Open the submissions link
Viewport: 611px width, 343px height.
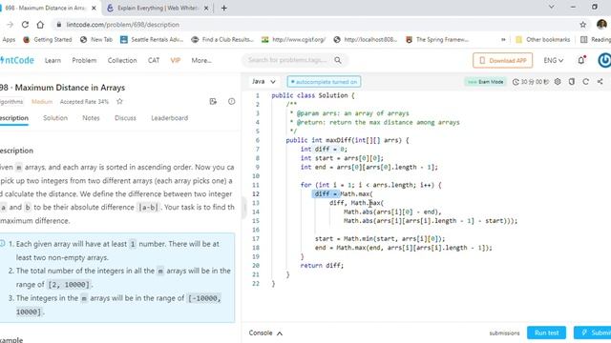pyautogui.click(x=505, y=333)
